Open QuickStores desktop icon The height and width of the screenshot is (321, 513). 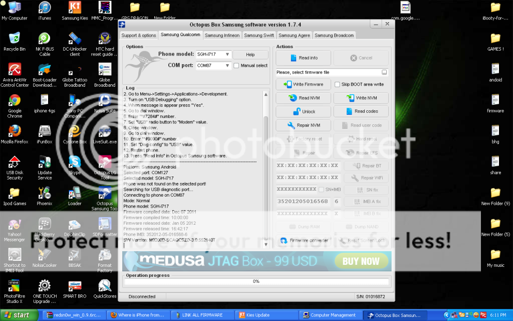pyautogui.click(x=105, y=288)
